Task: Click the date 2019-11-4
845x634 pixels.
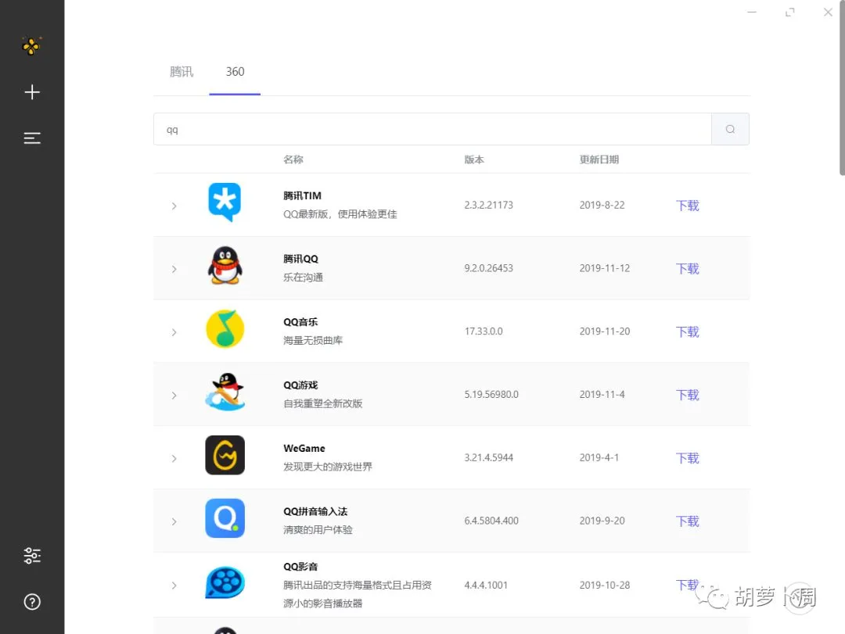Action: (x=602, y=394)
